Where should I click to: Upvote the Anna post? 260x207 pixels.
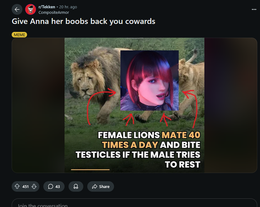[x=17, y=186]
